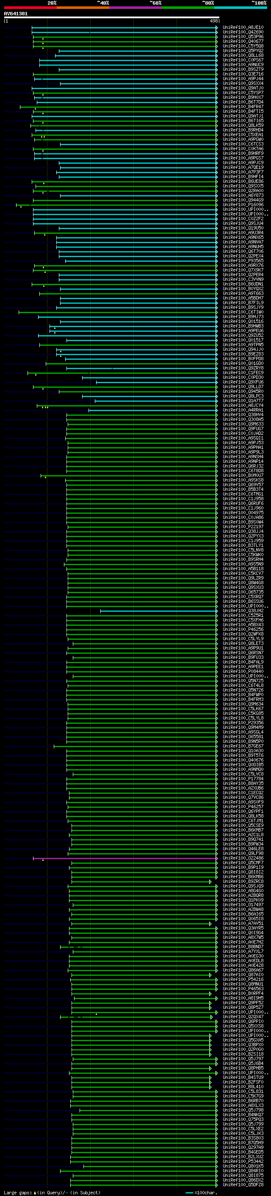The width and height of the screenshot is (271, 1196).
Task: Click the UniRef100_Q86A67 label
Action: pyautogui.click(x=243, y=970)
